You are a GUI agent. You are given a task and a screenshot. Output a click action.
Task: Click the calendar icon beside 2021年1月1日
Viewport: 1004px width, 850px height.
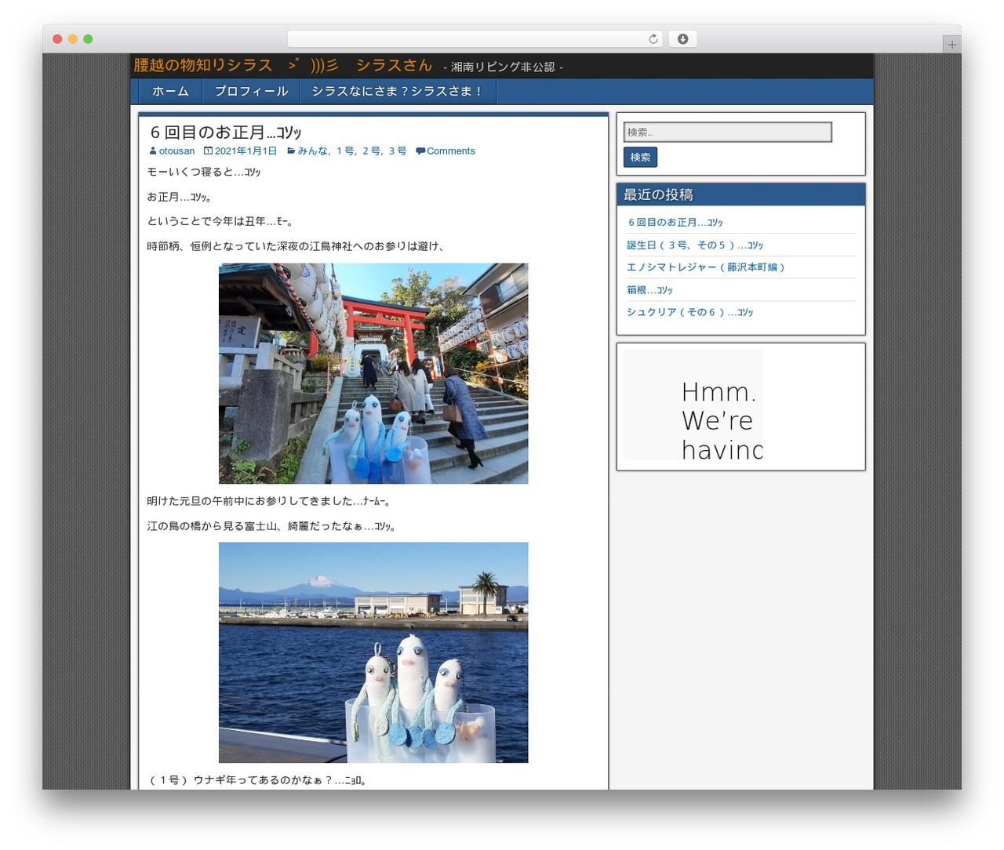[208, 151]
